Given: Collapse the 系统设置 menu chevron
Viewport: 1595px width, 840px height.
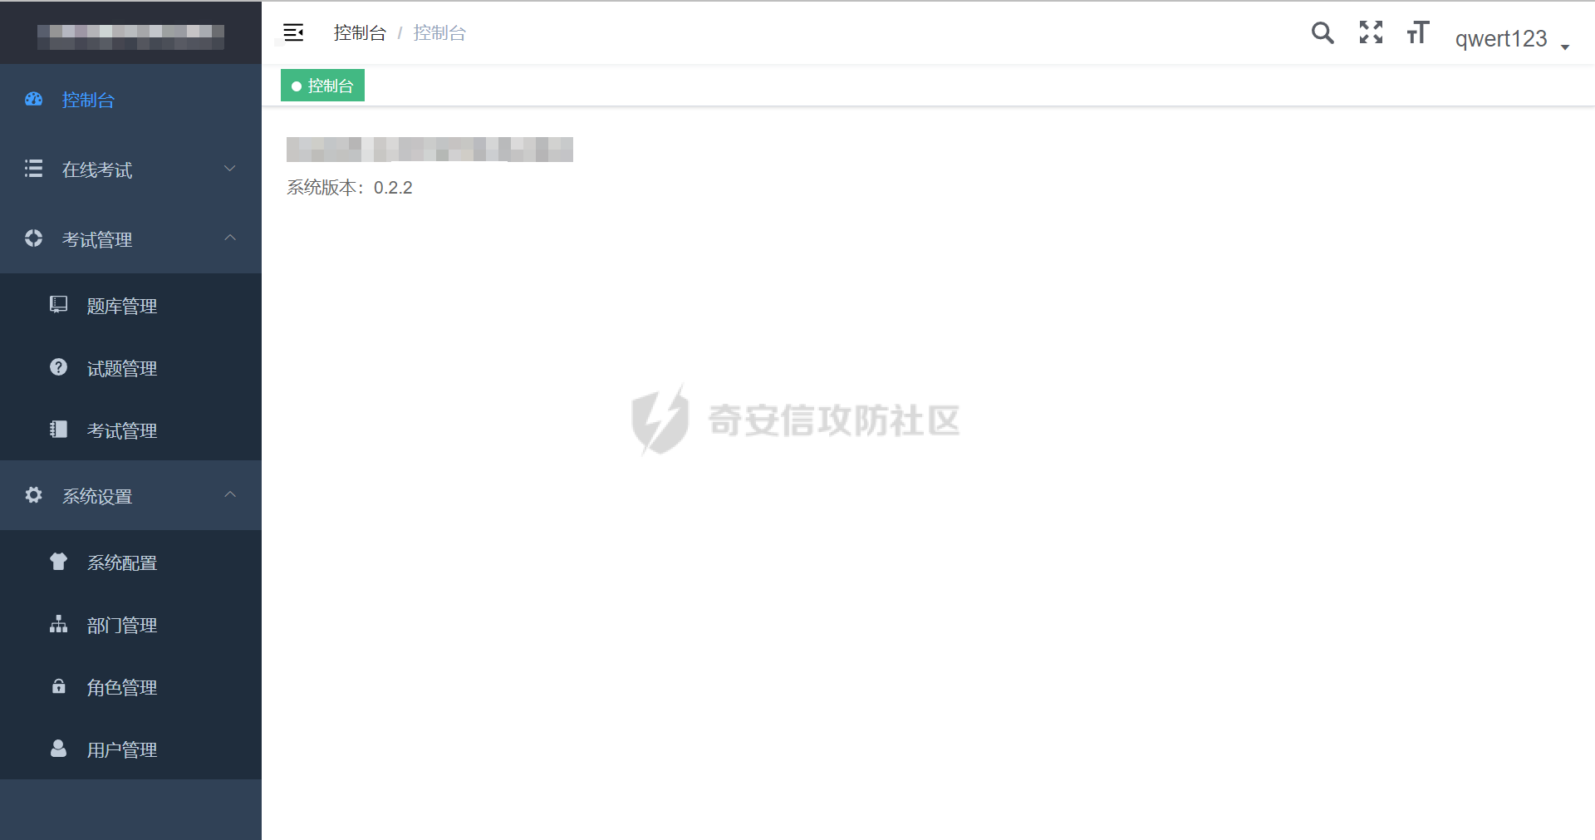Looking at the screenshot, I should coord(230,495).
